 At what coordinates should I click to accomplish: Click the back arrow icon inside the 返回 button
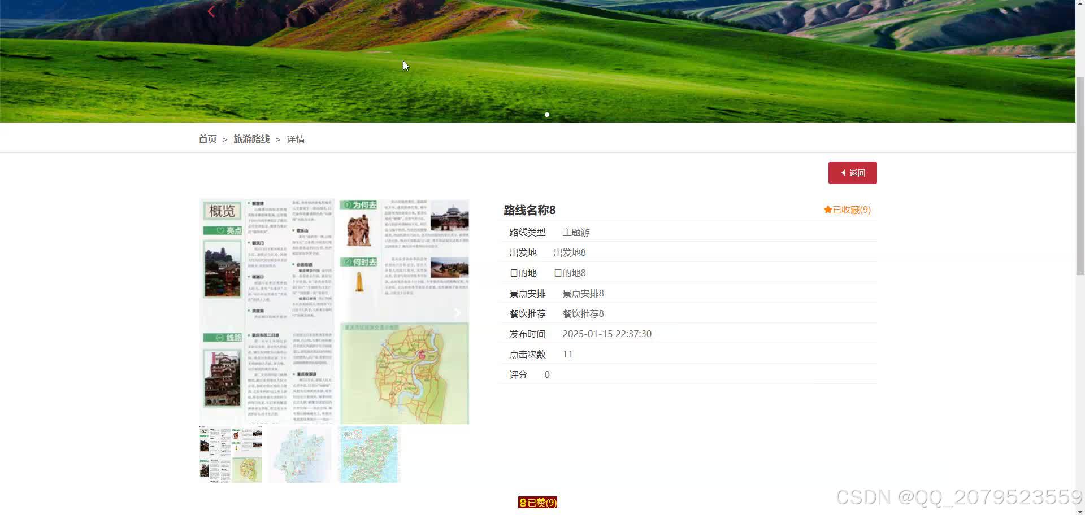tap(843, 173)
